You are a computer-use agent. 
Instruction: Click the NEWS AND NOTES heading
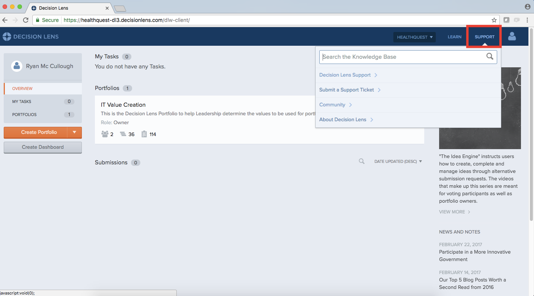(x=460, y=232)
